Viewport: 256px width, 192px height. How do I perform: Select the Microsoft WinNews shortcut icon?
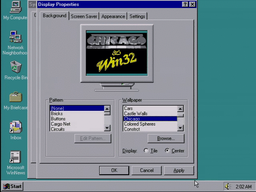(15, 157)
